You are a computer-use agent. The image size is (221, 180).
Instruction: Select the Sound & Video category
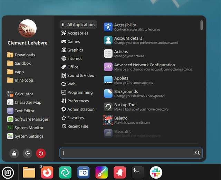coord(78,75)
